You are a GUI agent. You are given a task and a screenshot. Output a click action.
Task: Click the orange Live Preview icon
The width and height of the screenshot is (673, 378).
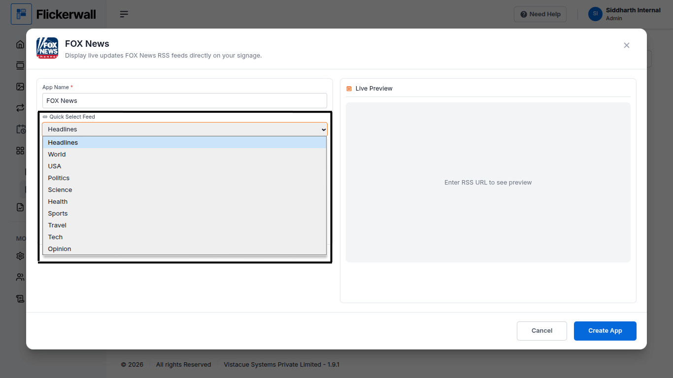tap(349, 89)
